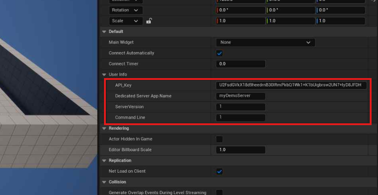378x195 pixels.
Task: Collapse the Collision section
Action: click(104, 182)
